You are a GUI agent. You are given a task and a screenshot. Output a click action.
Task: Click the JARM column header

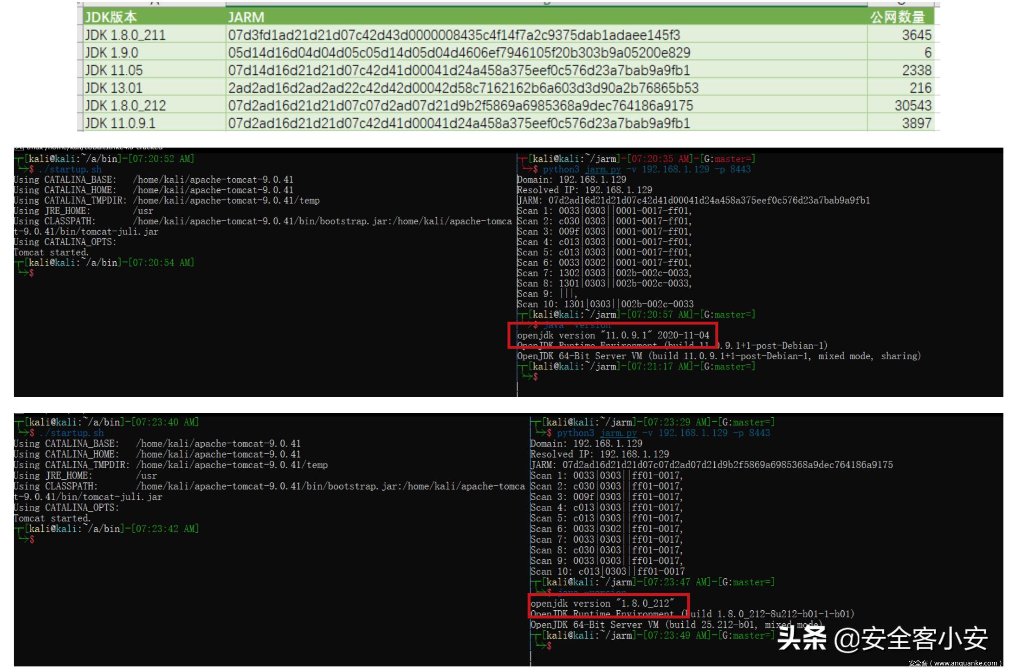click(246, 17)
